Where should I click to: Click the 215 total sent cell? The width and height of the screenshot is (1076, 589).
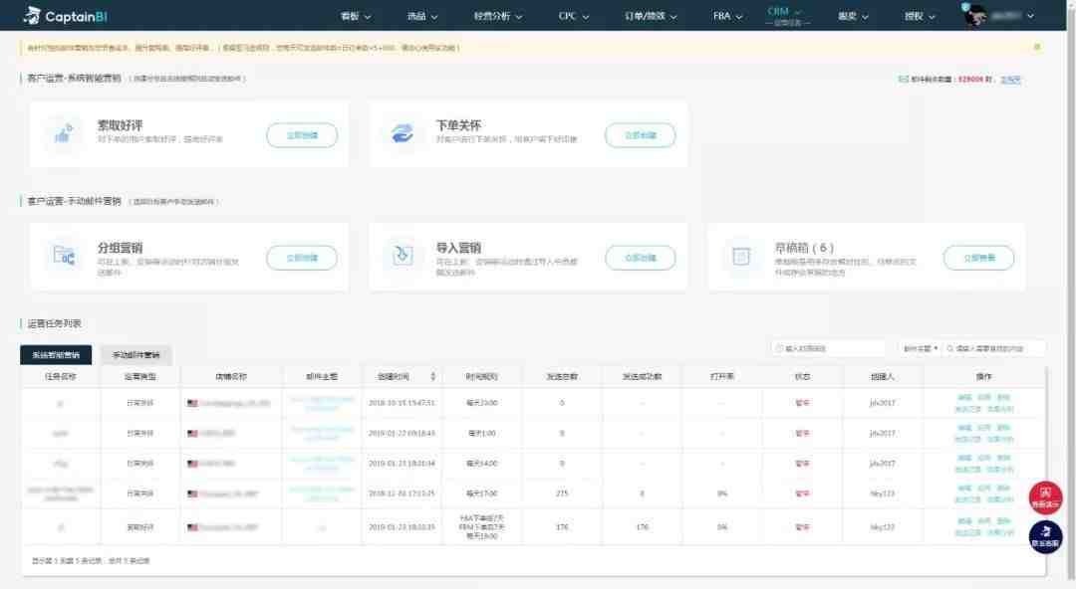[562, 493]
